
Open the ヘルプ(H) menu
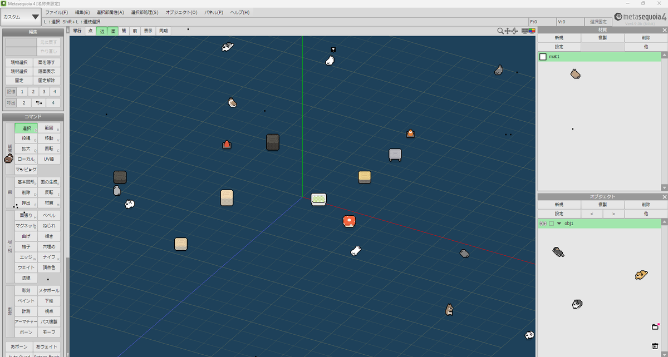click(x=240, y=12)
